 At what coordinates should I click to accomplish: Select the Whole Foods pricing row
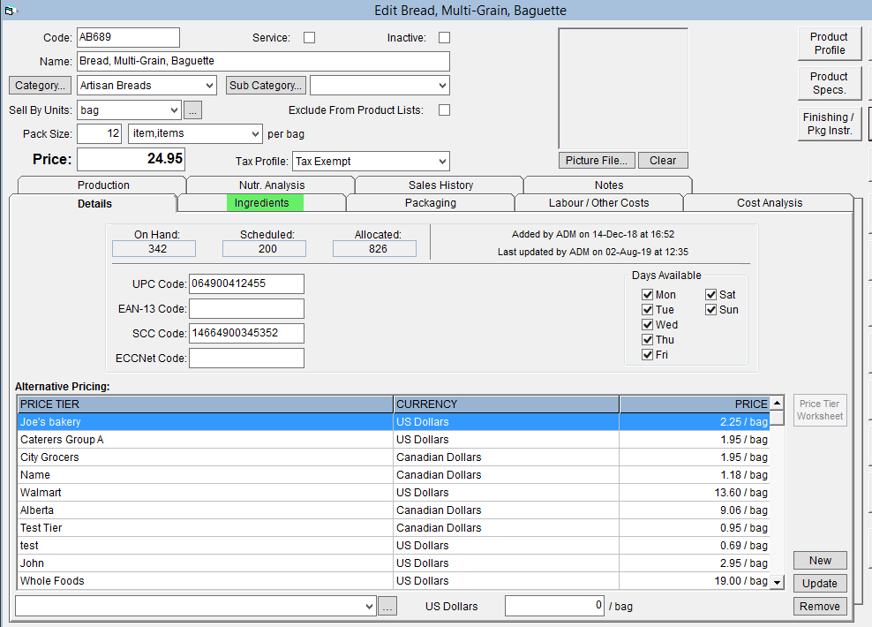point(394,581)
